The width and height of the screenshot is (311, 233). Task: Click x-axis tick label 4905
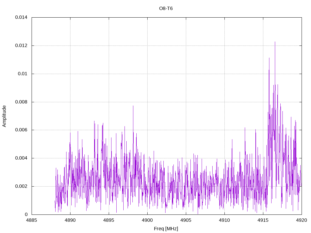(186, 220)
